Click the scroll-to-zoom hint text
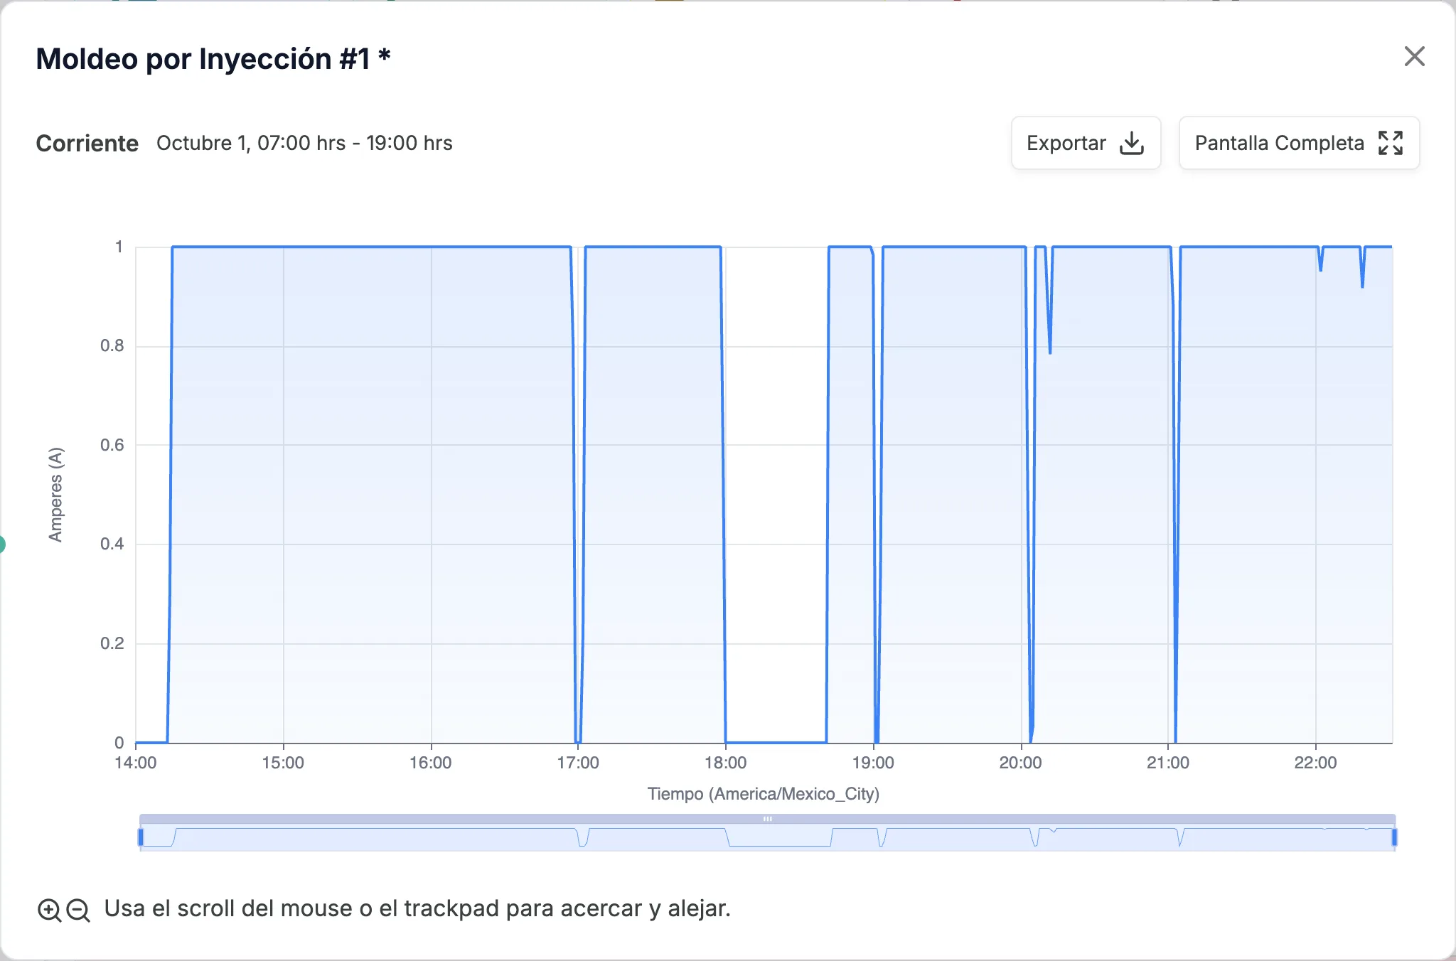The image size is (1456, 961). tap(417, 909)
